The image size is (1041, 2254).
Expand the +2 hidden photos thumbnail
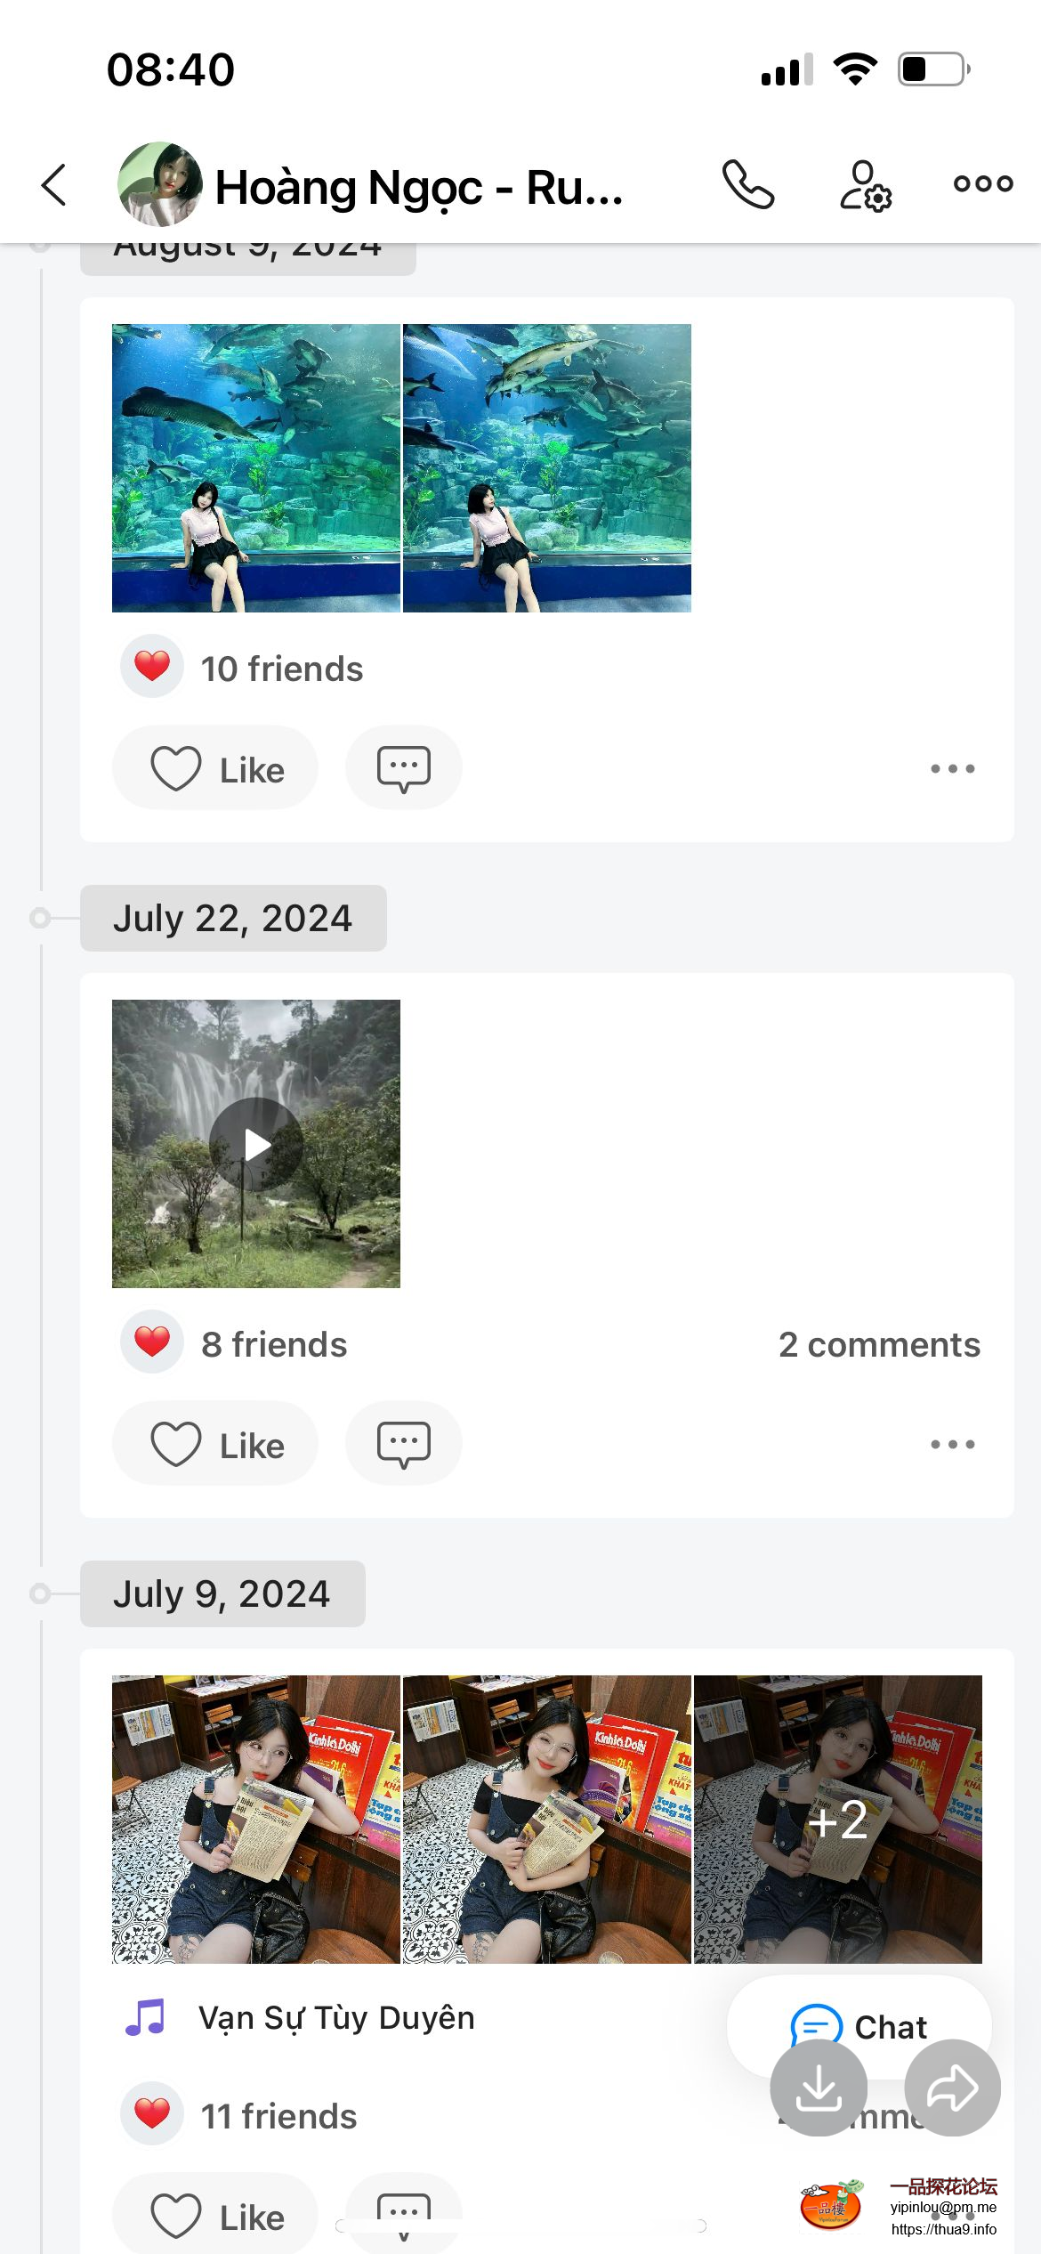837,1820
